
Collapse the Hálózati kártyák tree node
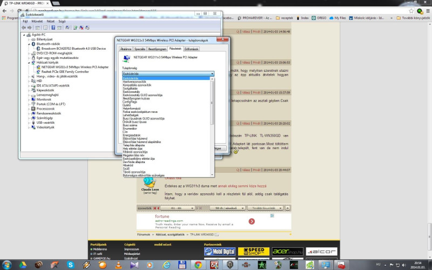pos(29,63)
